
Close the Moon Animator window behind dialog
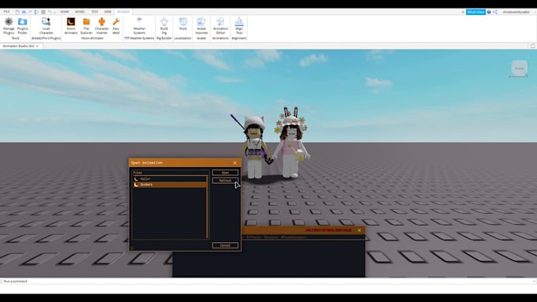tap(359, 230)
